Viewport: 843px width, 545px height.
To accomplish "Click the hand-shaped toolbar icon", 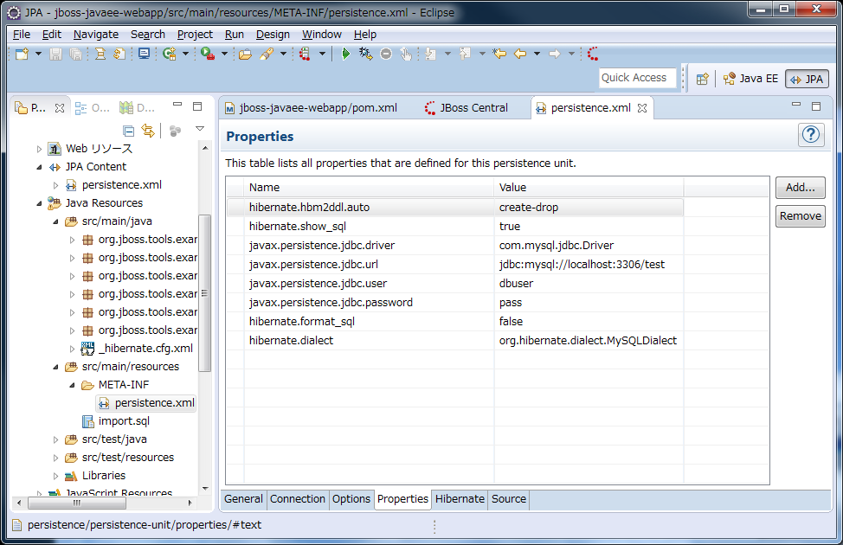I will [406, 54].
